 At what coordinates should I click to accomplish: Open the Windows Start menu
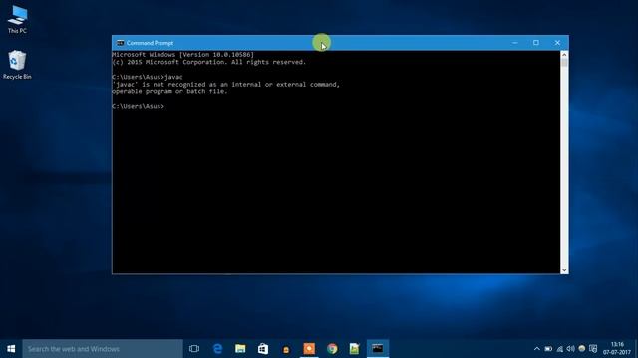point(11,349)
